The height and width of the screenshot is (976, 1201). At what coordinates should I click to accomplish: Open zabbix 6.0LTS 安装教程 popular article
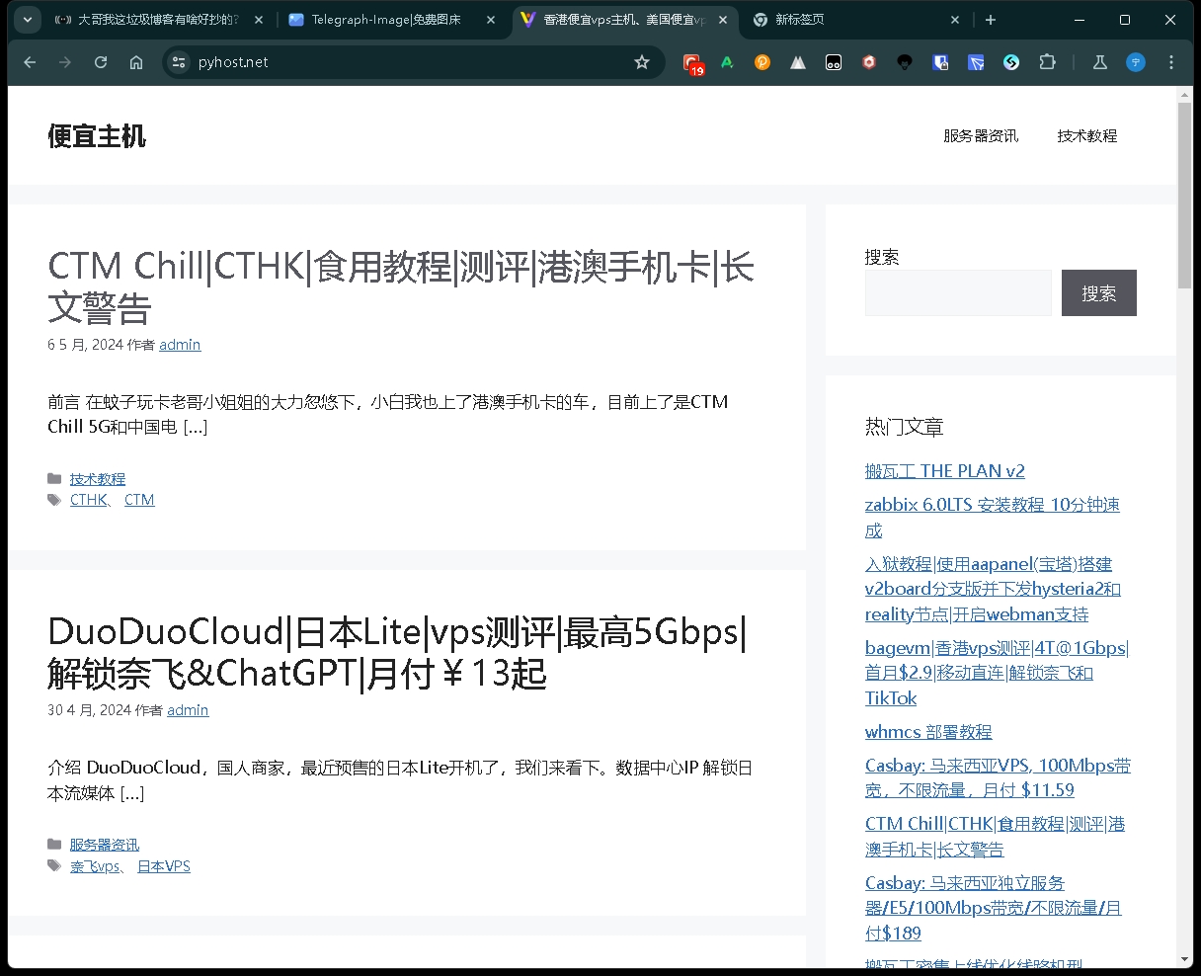coord(993,518)
